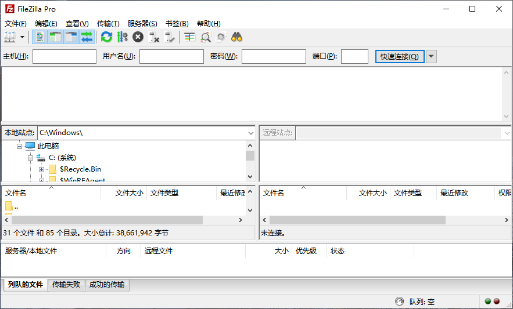The width and height of the screenshot is (513, 309).
Task: Click the FileZilla Pro title icon
Action: (x=9, y=9)
